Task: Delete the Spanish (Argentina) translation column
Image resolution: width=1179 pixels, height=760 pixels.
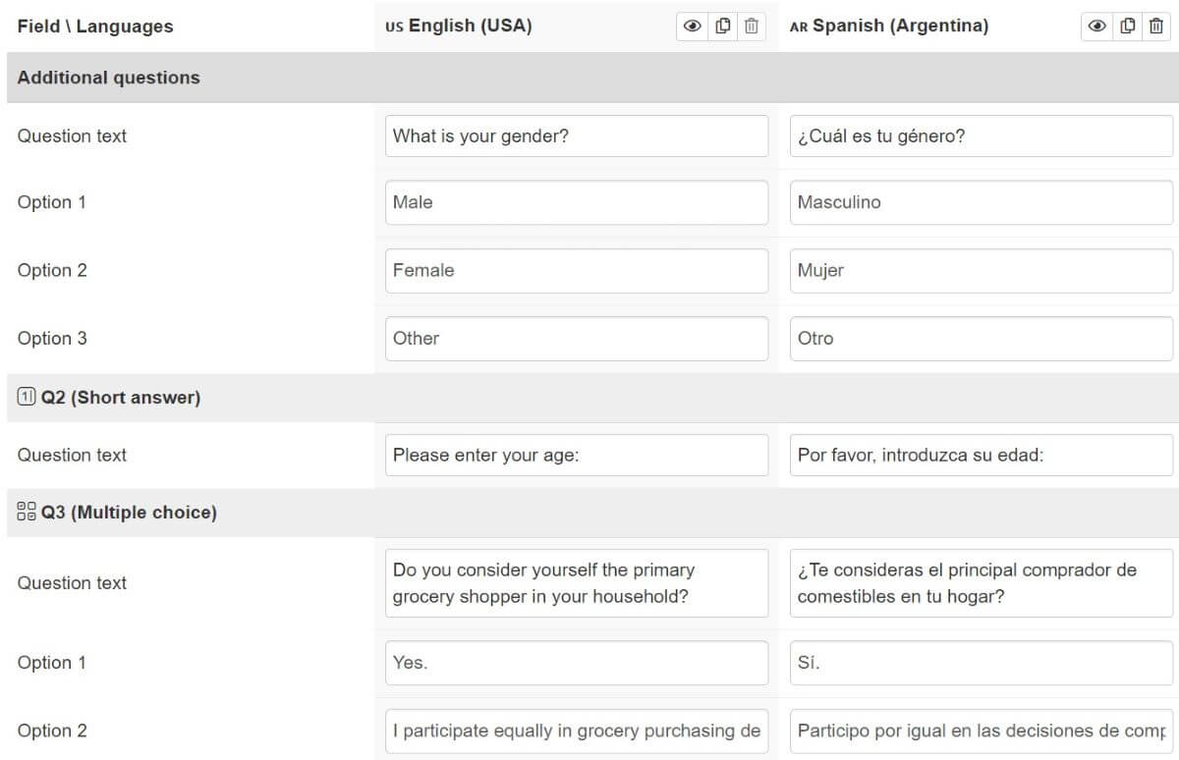Action: click(x=1156, y=27)
